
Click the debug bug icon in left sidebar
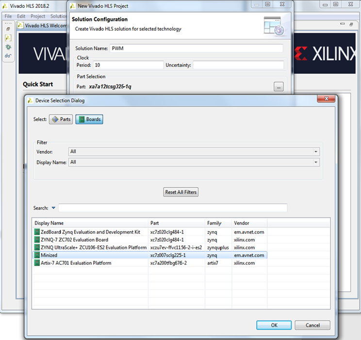[x=8, y=47]
